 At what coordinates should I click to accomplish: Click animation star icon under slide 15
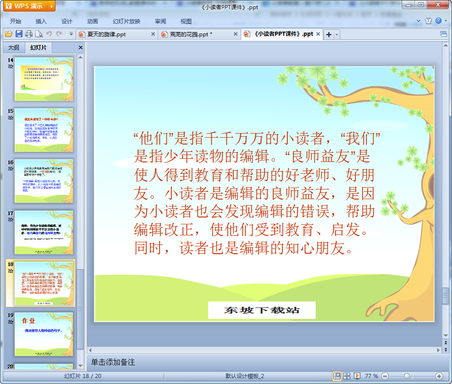click(x=11, y=118)
